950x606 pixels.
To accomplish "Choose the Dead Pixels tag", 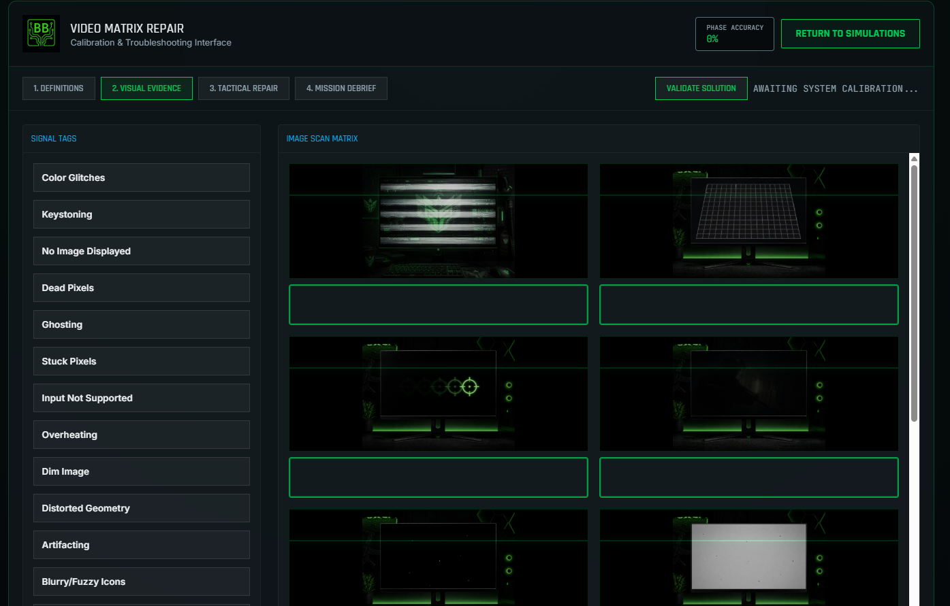I will [142, 288].
